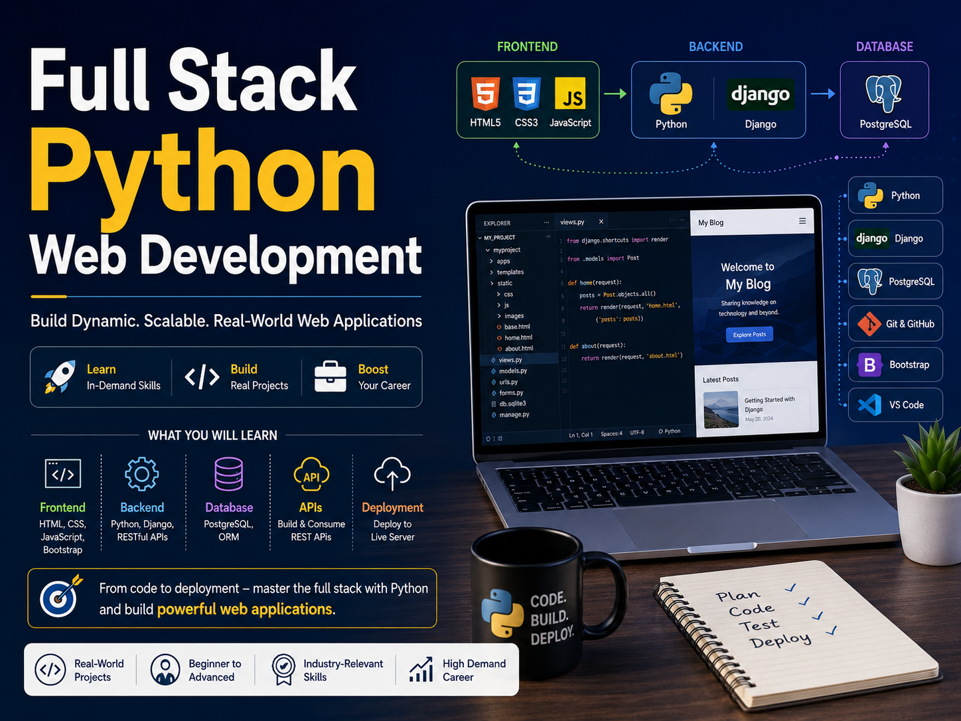This screenshot has height=721, width=961.
Task: Click the BACKEND heading above the tech boxes
Action: [x=715, y=46]
